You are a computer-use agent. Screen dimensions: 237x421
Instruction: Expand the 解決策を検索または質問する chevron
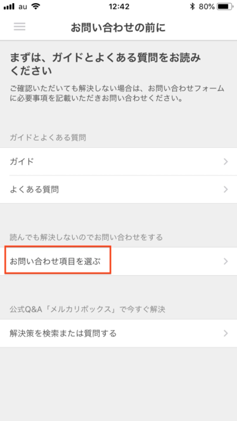226,333
